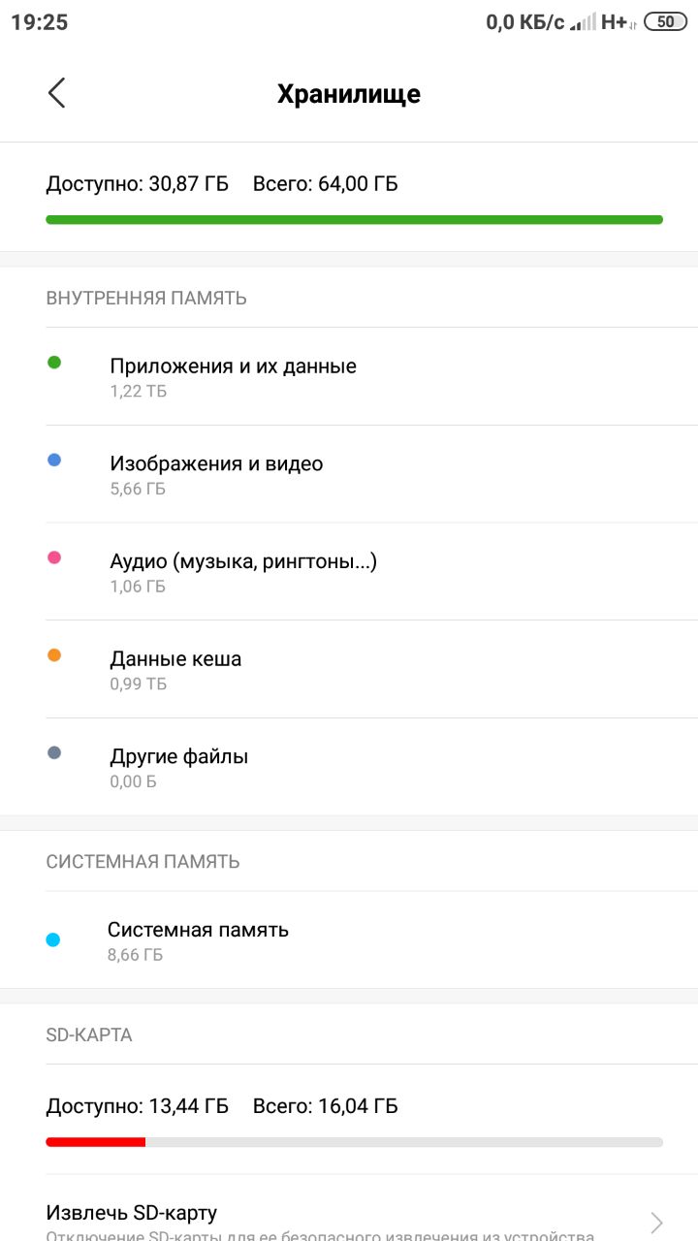Screen dimensions: 698x1241
Task: Tap the Хранилище page title
Action: 349,94
